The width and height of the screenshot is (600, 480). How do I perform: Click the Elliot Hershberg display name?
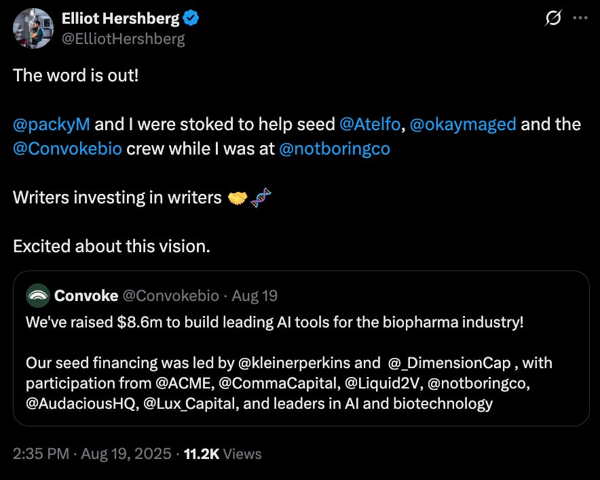coord(119,19)
